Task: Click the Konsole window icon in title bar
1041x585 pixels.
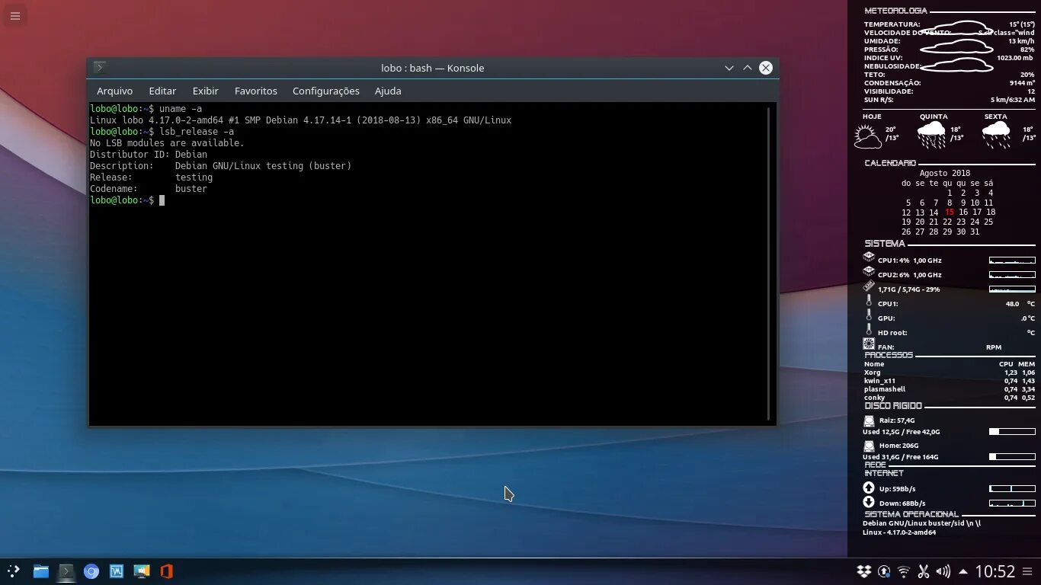Action: pos(100,68)
